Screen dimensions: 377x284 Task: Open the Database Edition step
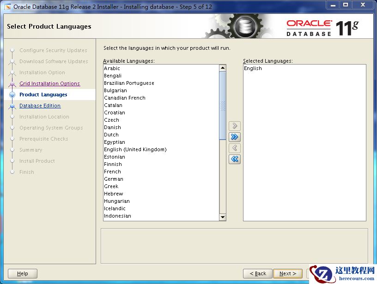[40, 106]
